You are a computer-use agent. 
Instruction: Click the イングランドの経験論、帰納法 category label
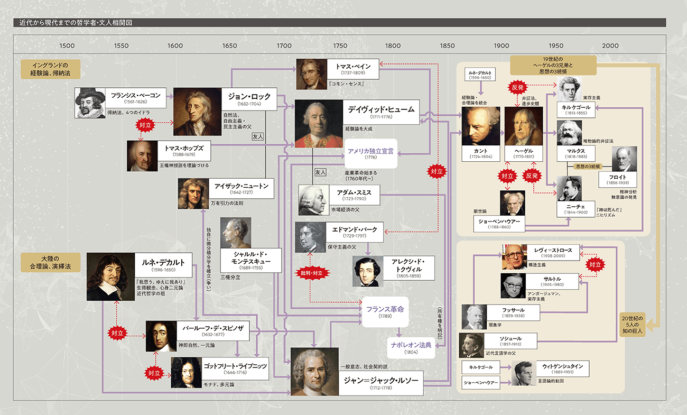(50, 68)
